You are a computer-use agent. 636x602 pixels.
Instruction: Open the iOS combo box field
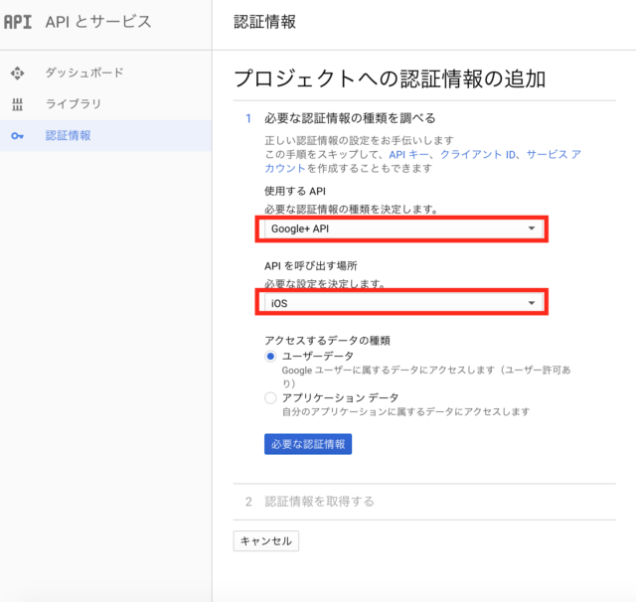[x=403, y=303]
